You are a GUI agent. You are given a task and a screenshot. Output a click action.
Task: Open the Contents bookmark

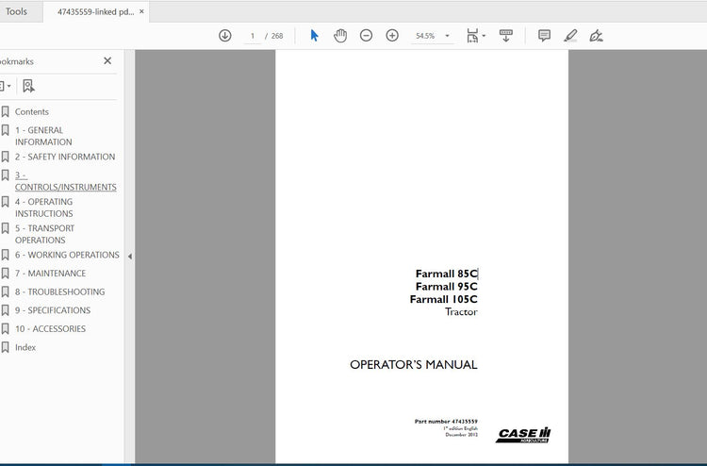click(x=31, y=112)
